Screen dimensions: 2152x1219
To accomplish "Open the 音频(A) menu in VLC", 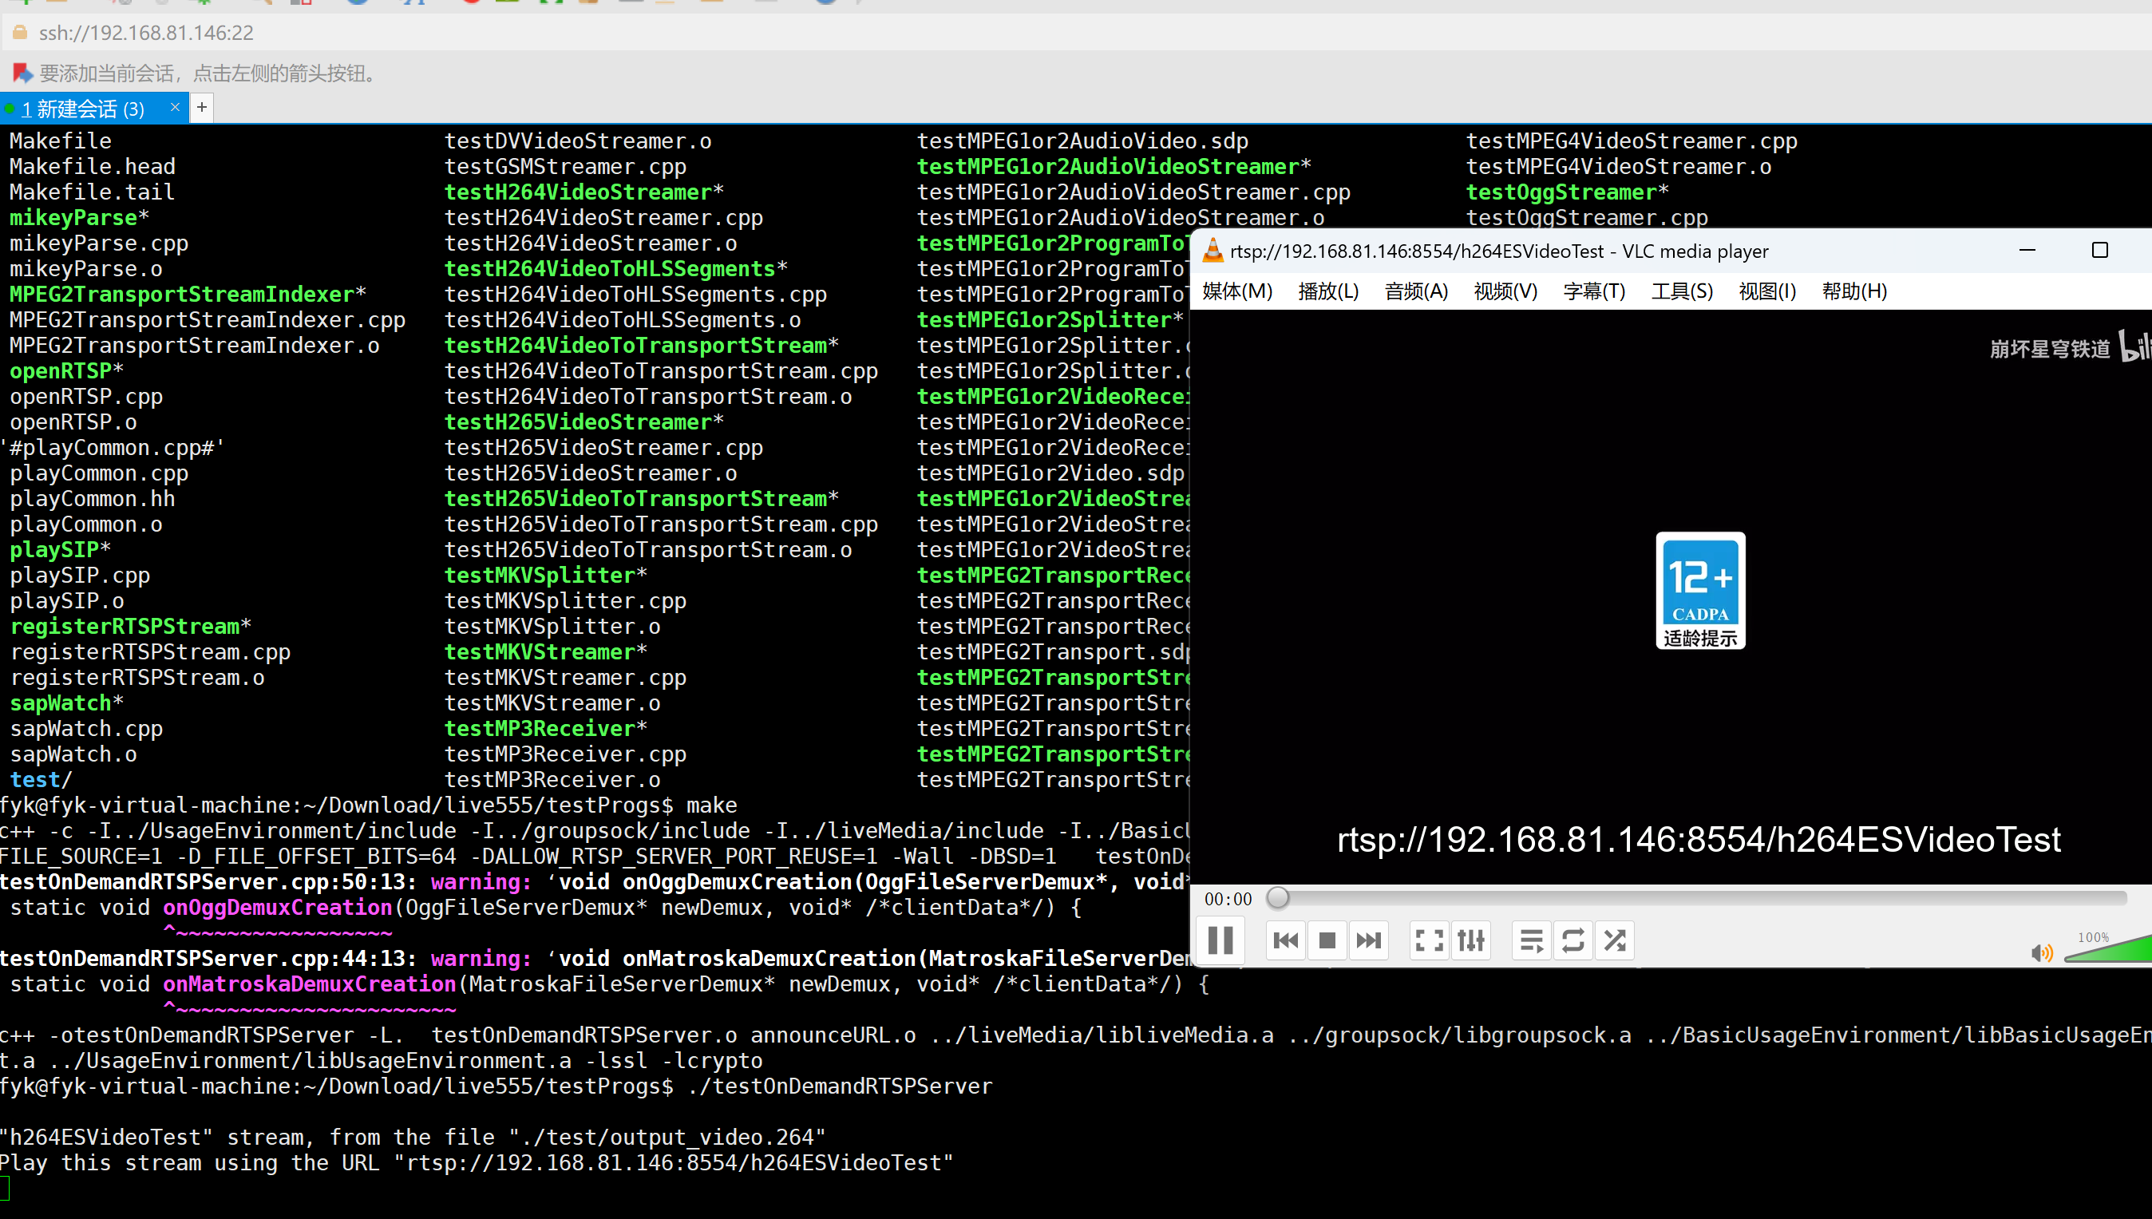I will click(x=1416, y=291).
